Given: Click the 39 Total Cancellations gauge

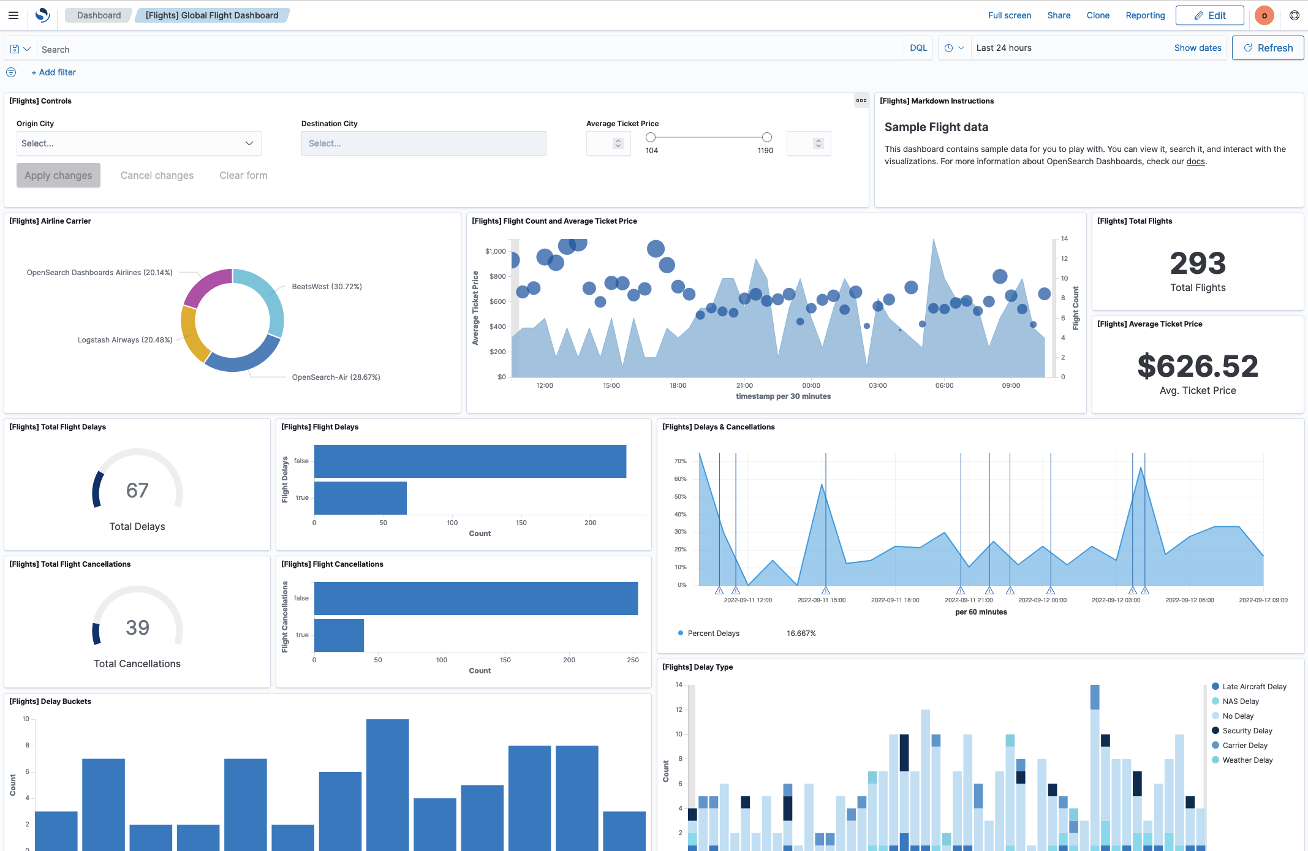Looking at the screenshot, I should 137,627.
